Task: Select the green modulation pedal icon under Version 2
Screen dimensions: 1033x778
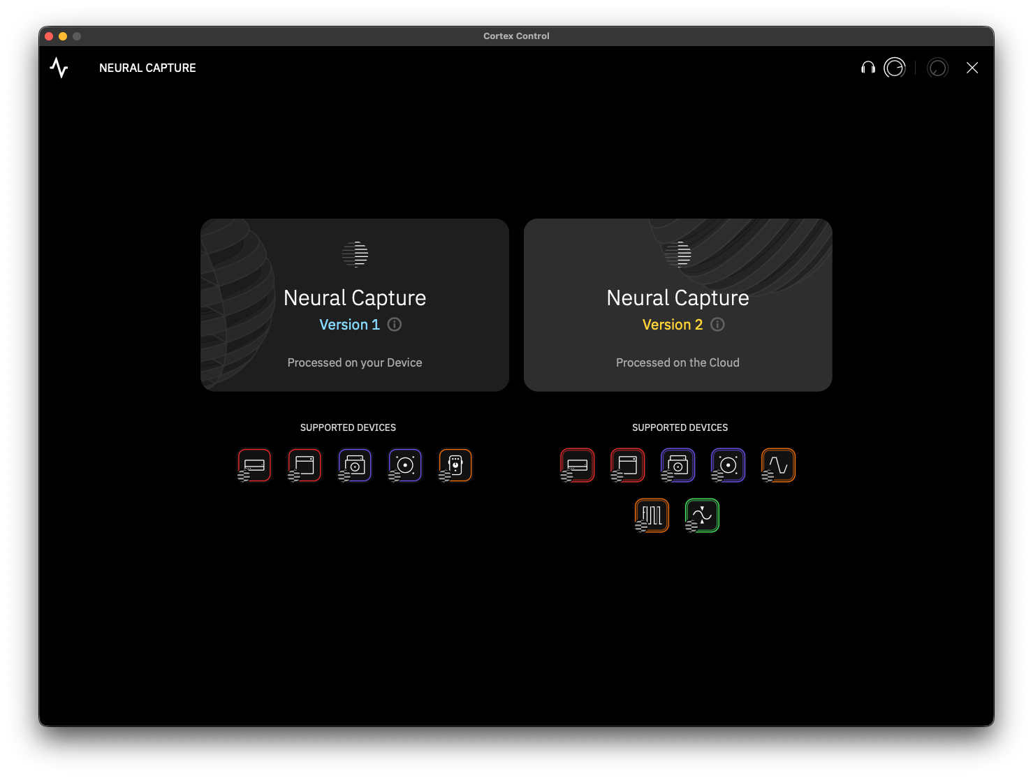Action: click(x=702, y=515)
